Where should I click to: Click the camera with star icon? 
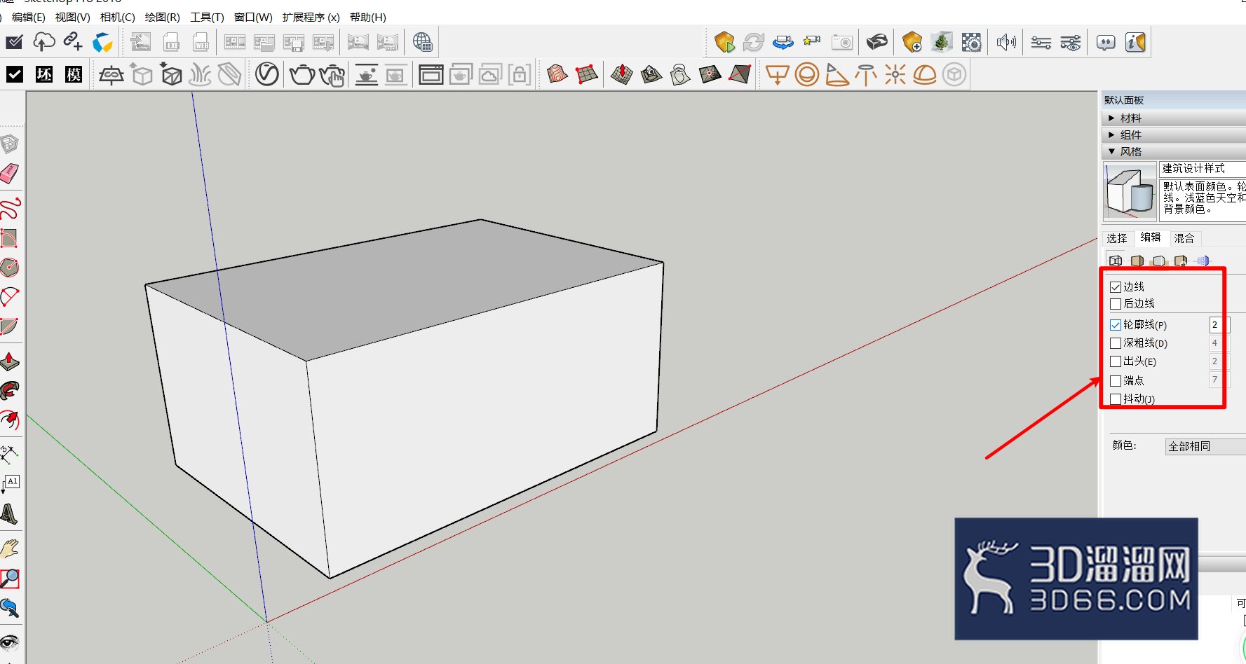coord(812,41)
